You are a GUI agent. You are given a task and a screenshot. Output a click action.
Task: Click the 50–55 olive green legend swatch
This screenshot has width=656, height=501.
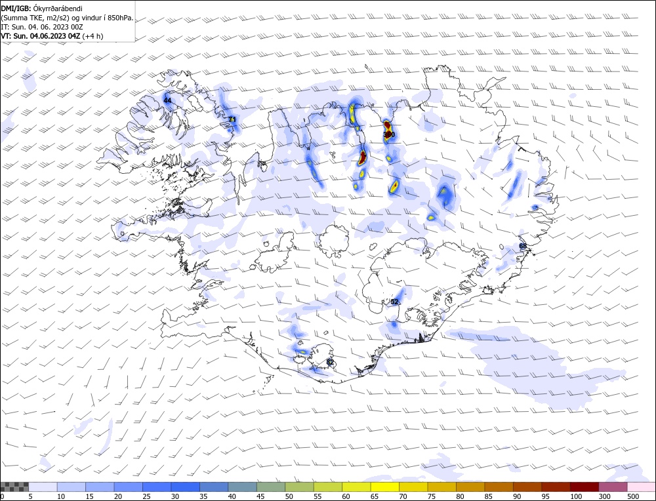click(x=300, y=487)
